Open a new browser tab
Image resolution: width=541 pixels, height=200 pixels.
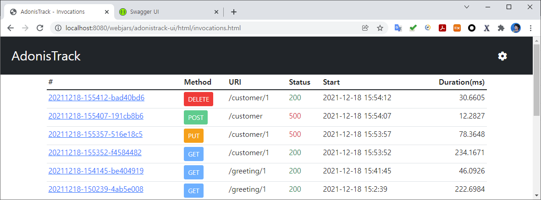click(x=233, y=12)
